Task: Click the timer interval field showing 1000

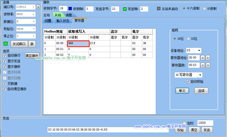Action: (205, 123)
